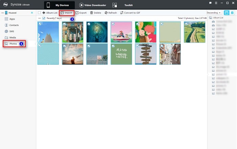
Task: Open Contacts in the sidebar
Action: pyautogui.click(x=14, y=25)
